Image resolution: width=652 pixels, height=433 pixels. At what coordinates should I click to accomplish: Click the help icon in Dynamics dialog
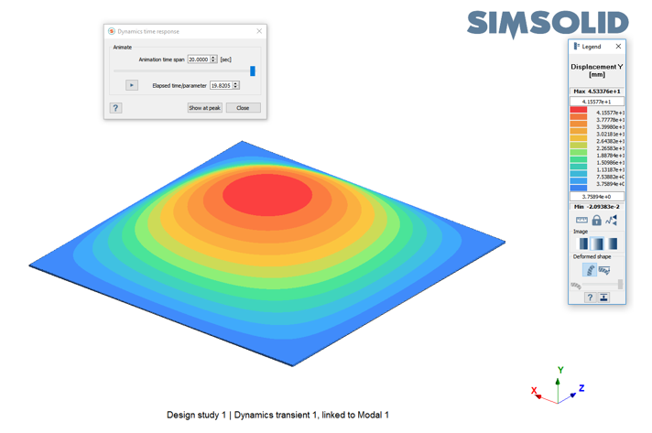pyautogui.click(x=115, y=108)
